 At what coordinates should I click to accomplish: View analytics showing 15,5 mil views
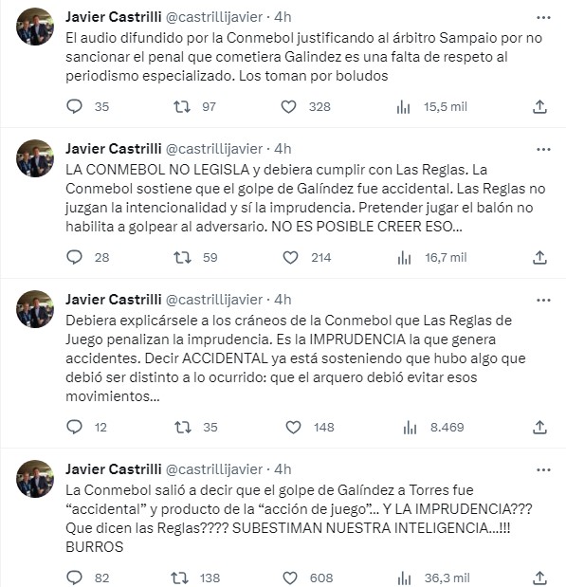[x=403, y=107]
